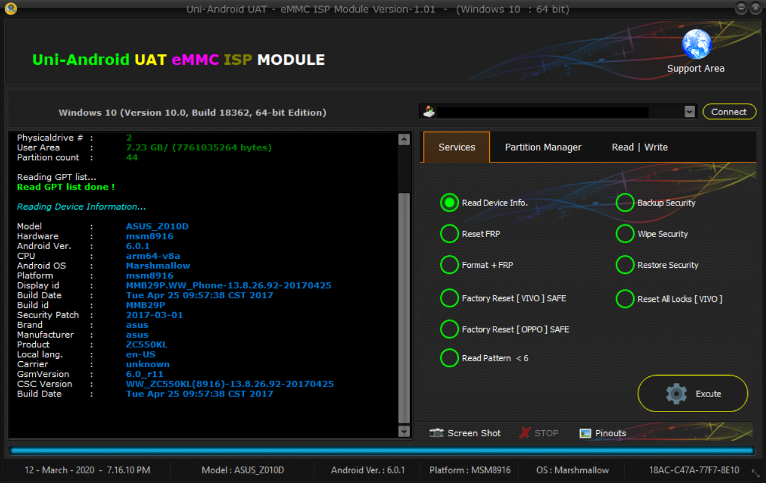Screen dimensions: 766x483
Task: Click the 'ZC550KL' product value
Action: coord(147,344)
